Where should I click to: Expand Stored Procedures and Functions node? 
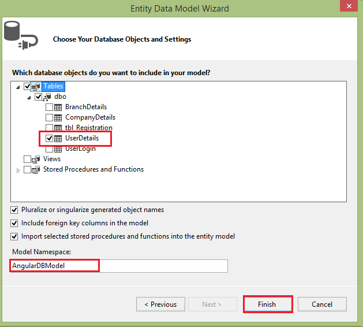click(18, 170)
